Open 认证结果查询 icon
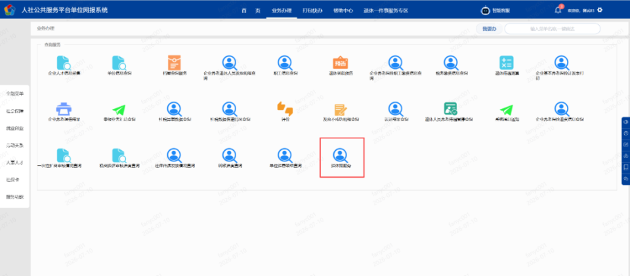Screen dimensions: 630x276 click(x=396, y=109)
